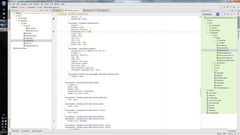Collapse the assets folder in Project tree

22,26
